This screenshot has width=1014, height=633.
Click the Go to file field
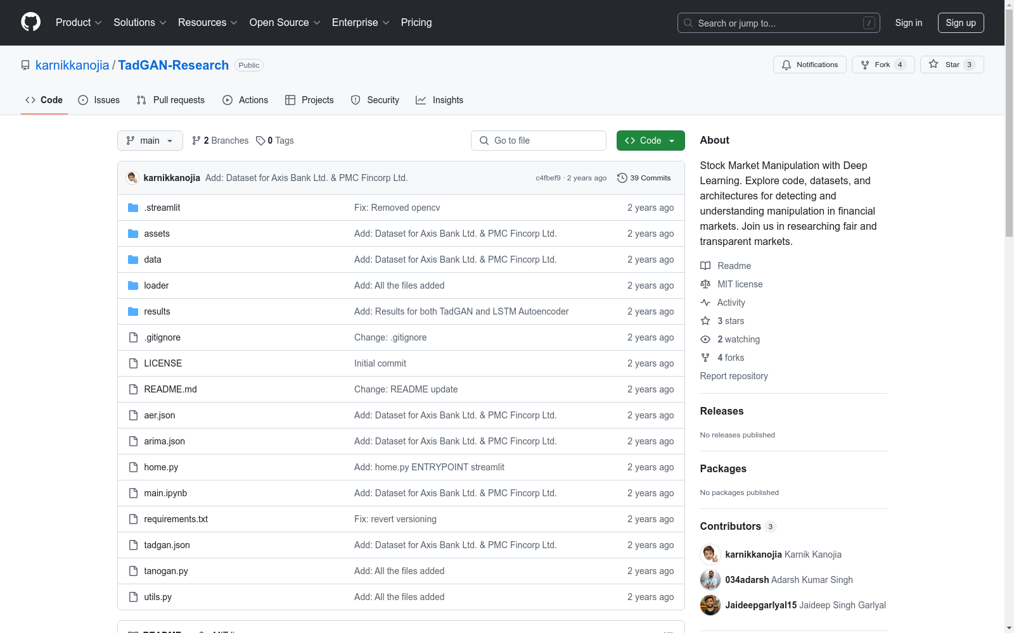(539, 141)
